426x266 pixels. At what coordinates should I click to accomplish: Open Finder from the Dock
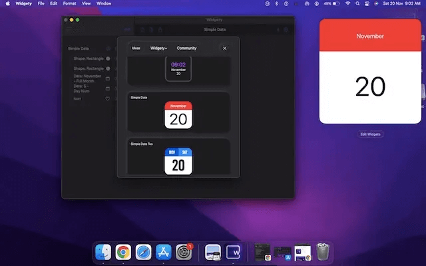tap(103, 251)
